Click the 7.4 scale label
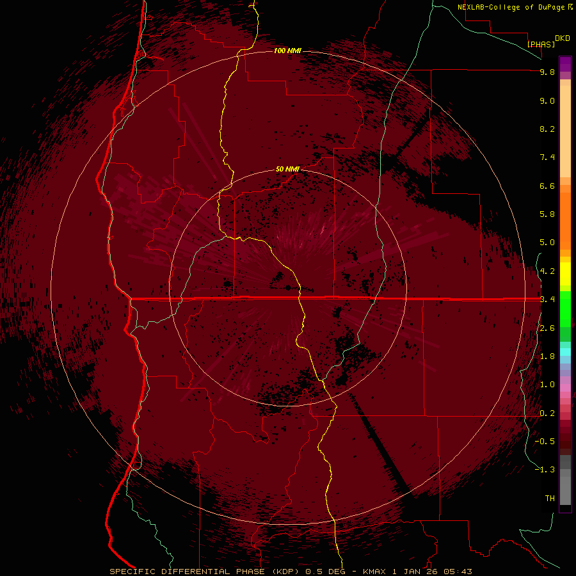The width and height of the screenshot is (576, 576). coord(547,157)
